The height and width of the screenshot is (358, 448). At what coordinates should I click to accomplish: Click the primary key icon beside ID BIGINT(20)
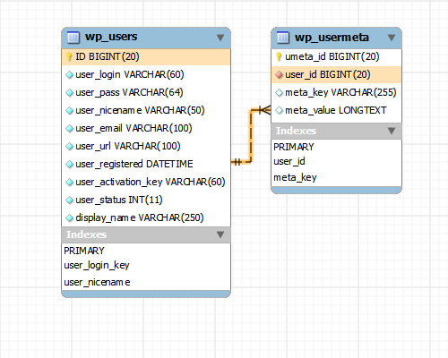click(x=69, y=56)
